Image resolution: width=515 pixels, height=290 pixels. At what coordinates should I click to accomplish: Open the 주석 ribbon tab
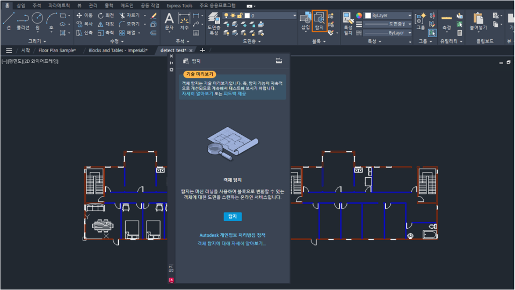click(37, 5)
